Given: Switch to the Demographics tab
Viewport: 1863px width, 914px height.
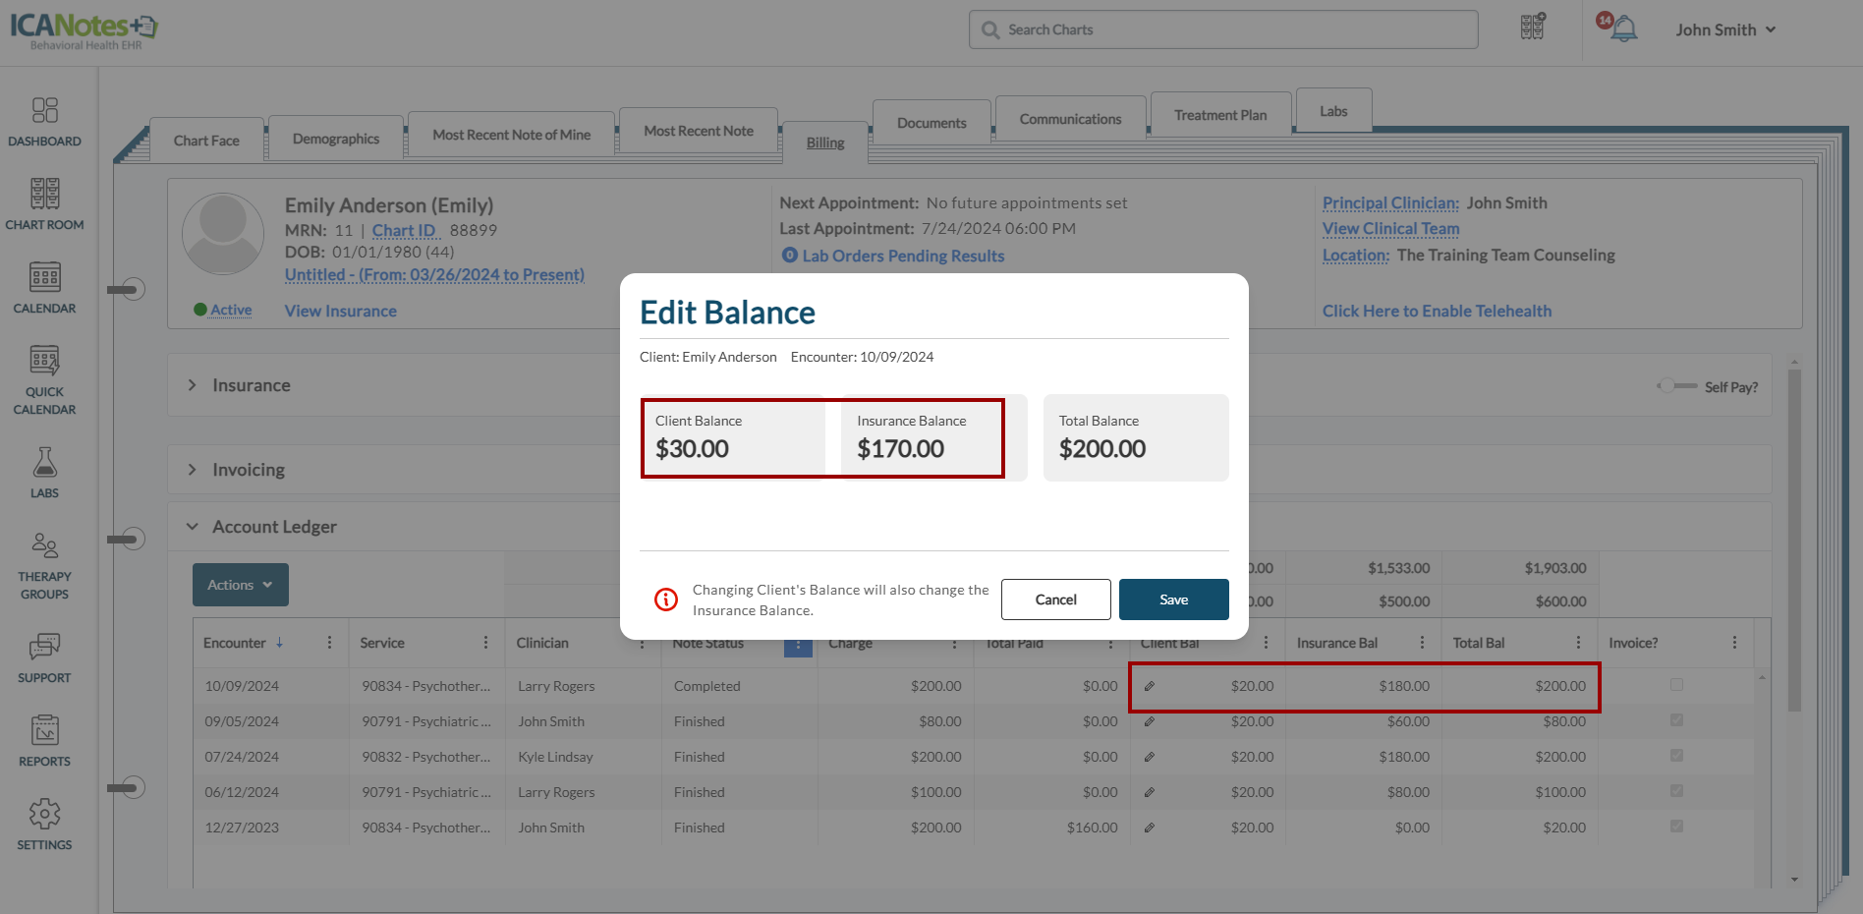Looking at the screenshot, I should 335,139.
